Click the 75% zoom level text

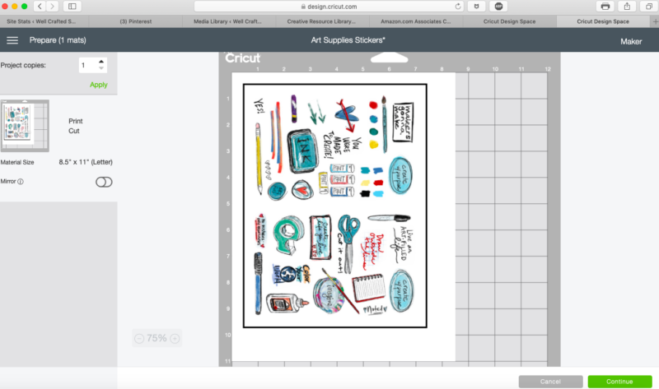point(157,338)
